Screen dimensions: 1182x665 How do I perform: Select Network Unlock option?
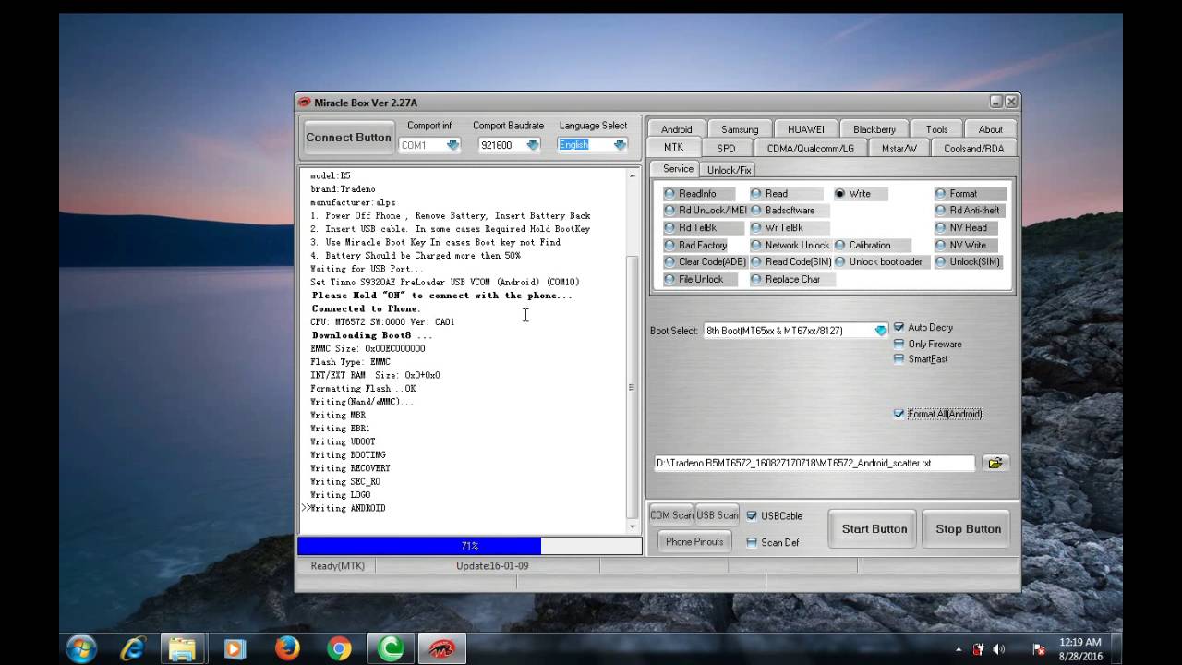(x=790, y=246)
